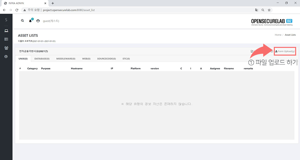The image size is (300, 160).
Task: Switch to the SOURCECODE(0) tab
Action: pyautogui.click(x=107, y=58)
